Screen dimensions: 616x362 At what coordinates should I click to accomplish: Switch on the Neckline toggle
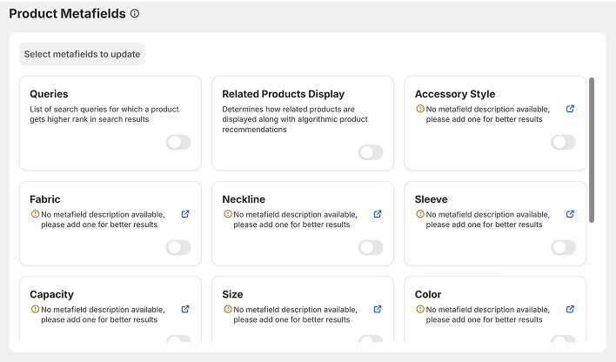(371, 248)
